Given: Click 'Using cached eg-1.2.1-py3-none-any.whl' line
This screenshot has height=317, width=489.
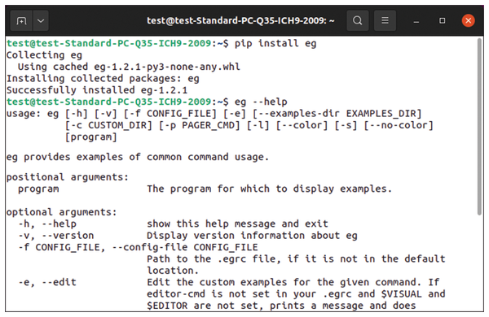Looking at the screenshot, I should tap(129, 67).
